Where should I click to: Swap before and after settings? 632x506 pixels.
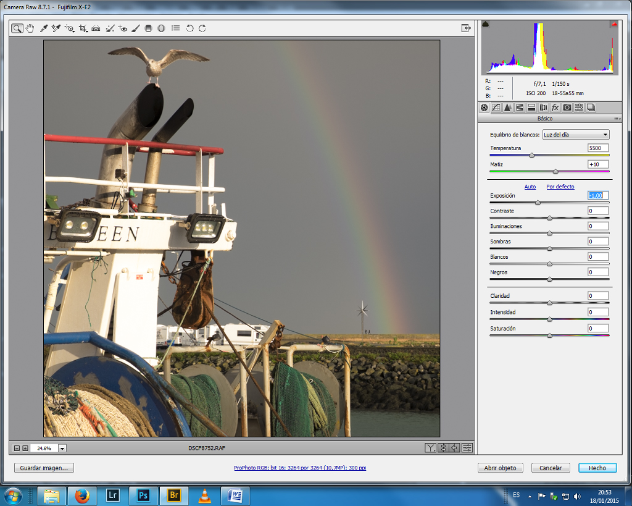pos(443,447)
